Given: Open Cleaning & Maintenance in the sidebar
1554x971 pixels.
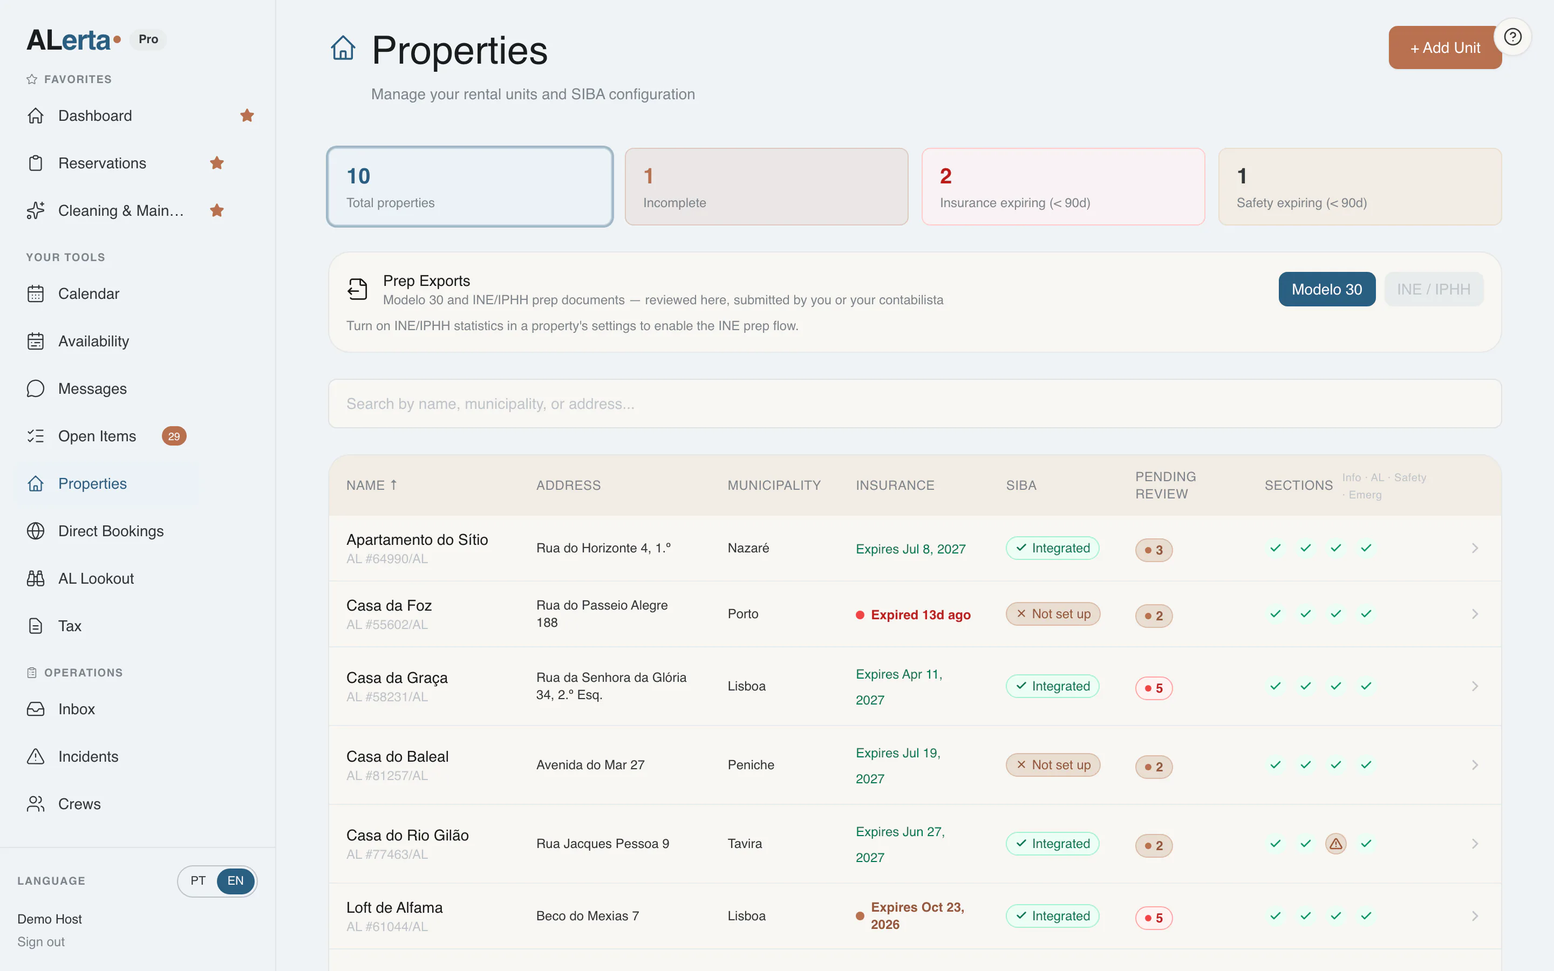Looking at the screenshot, I should tap(121, 210).
